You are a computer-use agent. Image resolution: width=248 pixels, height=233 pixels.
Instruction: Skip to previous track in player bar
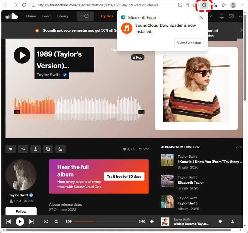[x=9, y=222]
